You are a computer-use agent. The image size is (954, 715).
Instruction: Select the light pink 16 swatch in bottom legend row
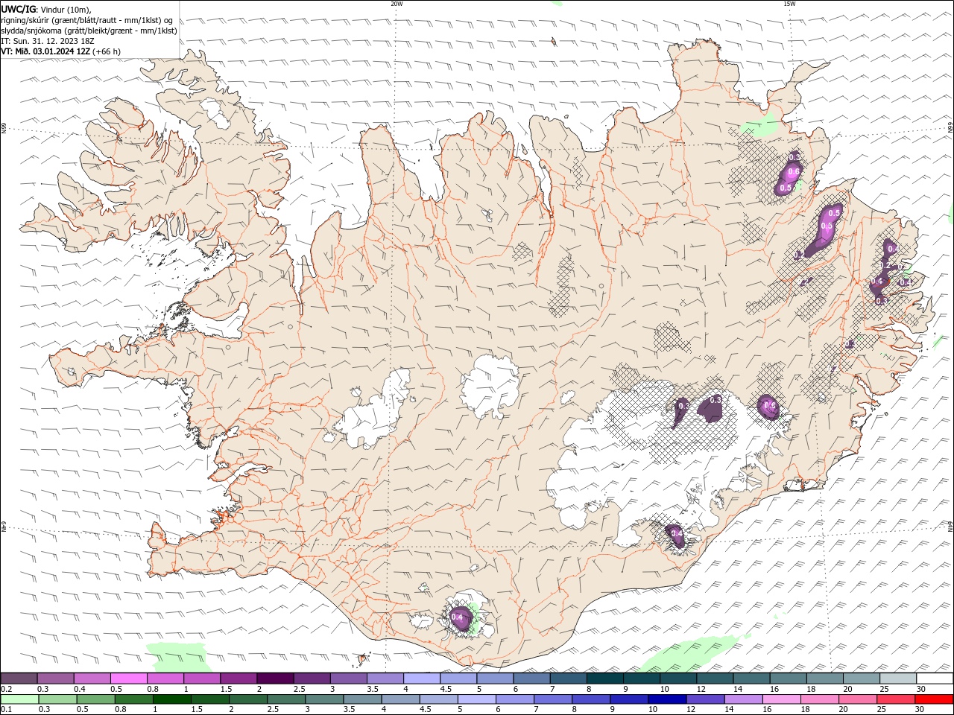782,699
